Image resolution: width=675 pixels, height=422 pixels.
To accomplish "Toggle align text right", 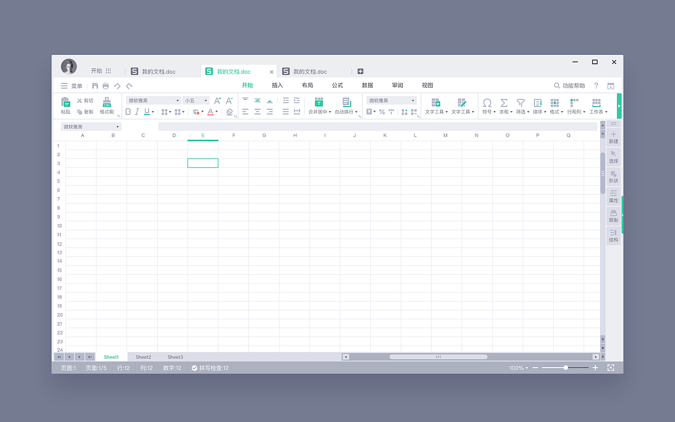I will [269, 112].
